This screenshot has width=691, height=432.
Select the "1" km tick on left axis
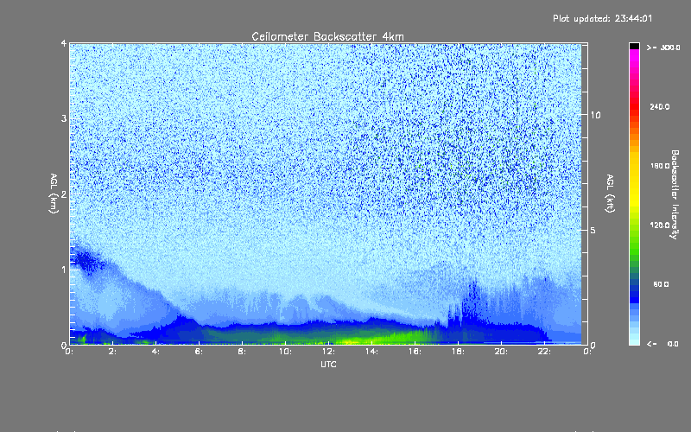(x=64, y=270)
